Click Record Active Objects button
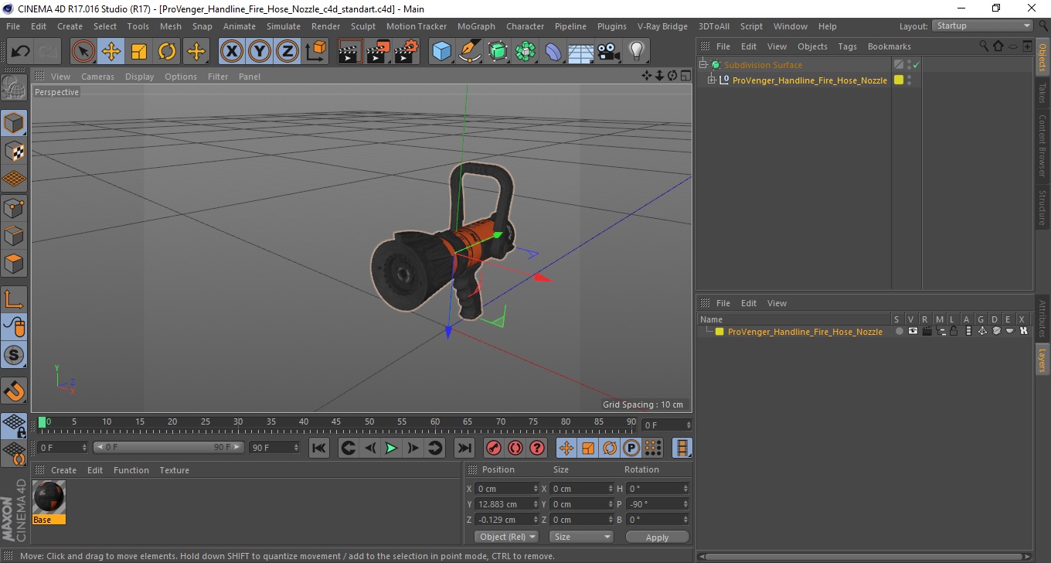Image resolution: width=1051 pixels, height=563 pixels. tap(494, 448)
